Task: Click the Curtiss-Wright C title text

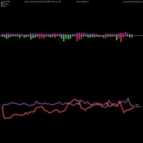Action: pos(82,2)
